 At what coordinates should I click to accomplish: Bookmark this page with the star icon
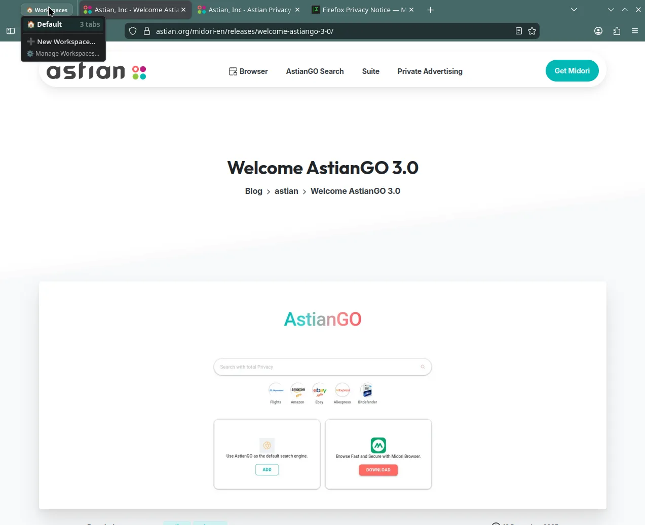pyautogui.click(x=532, y=31)
